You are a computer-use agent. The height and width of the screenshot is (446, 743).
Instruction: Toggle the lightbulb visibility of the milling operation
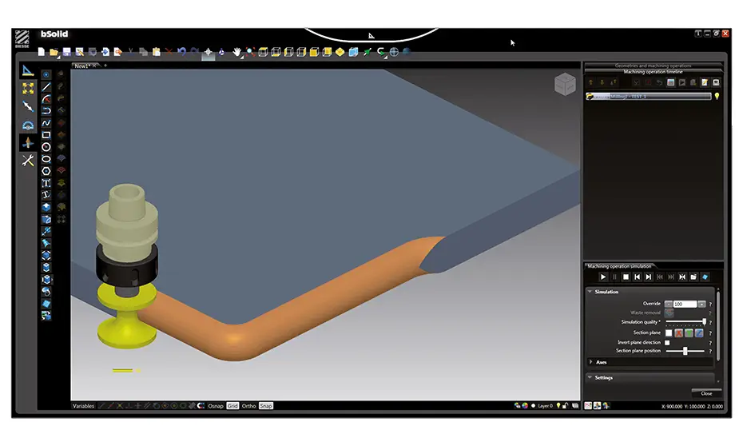tap(717, 96)
